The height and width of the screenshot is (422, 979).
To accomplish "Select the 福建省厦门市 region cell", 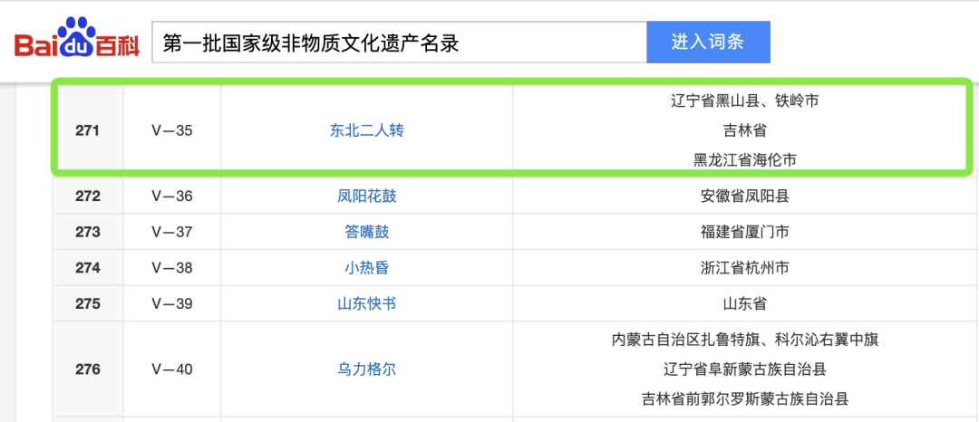I will (744, 232).
